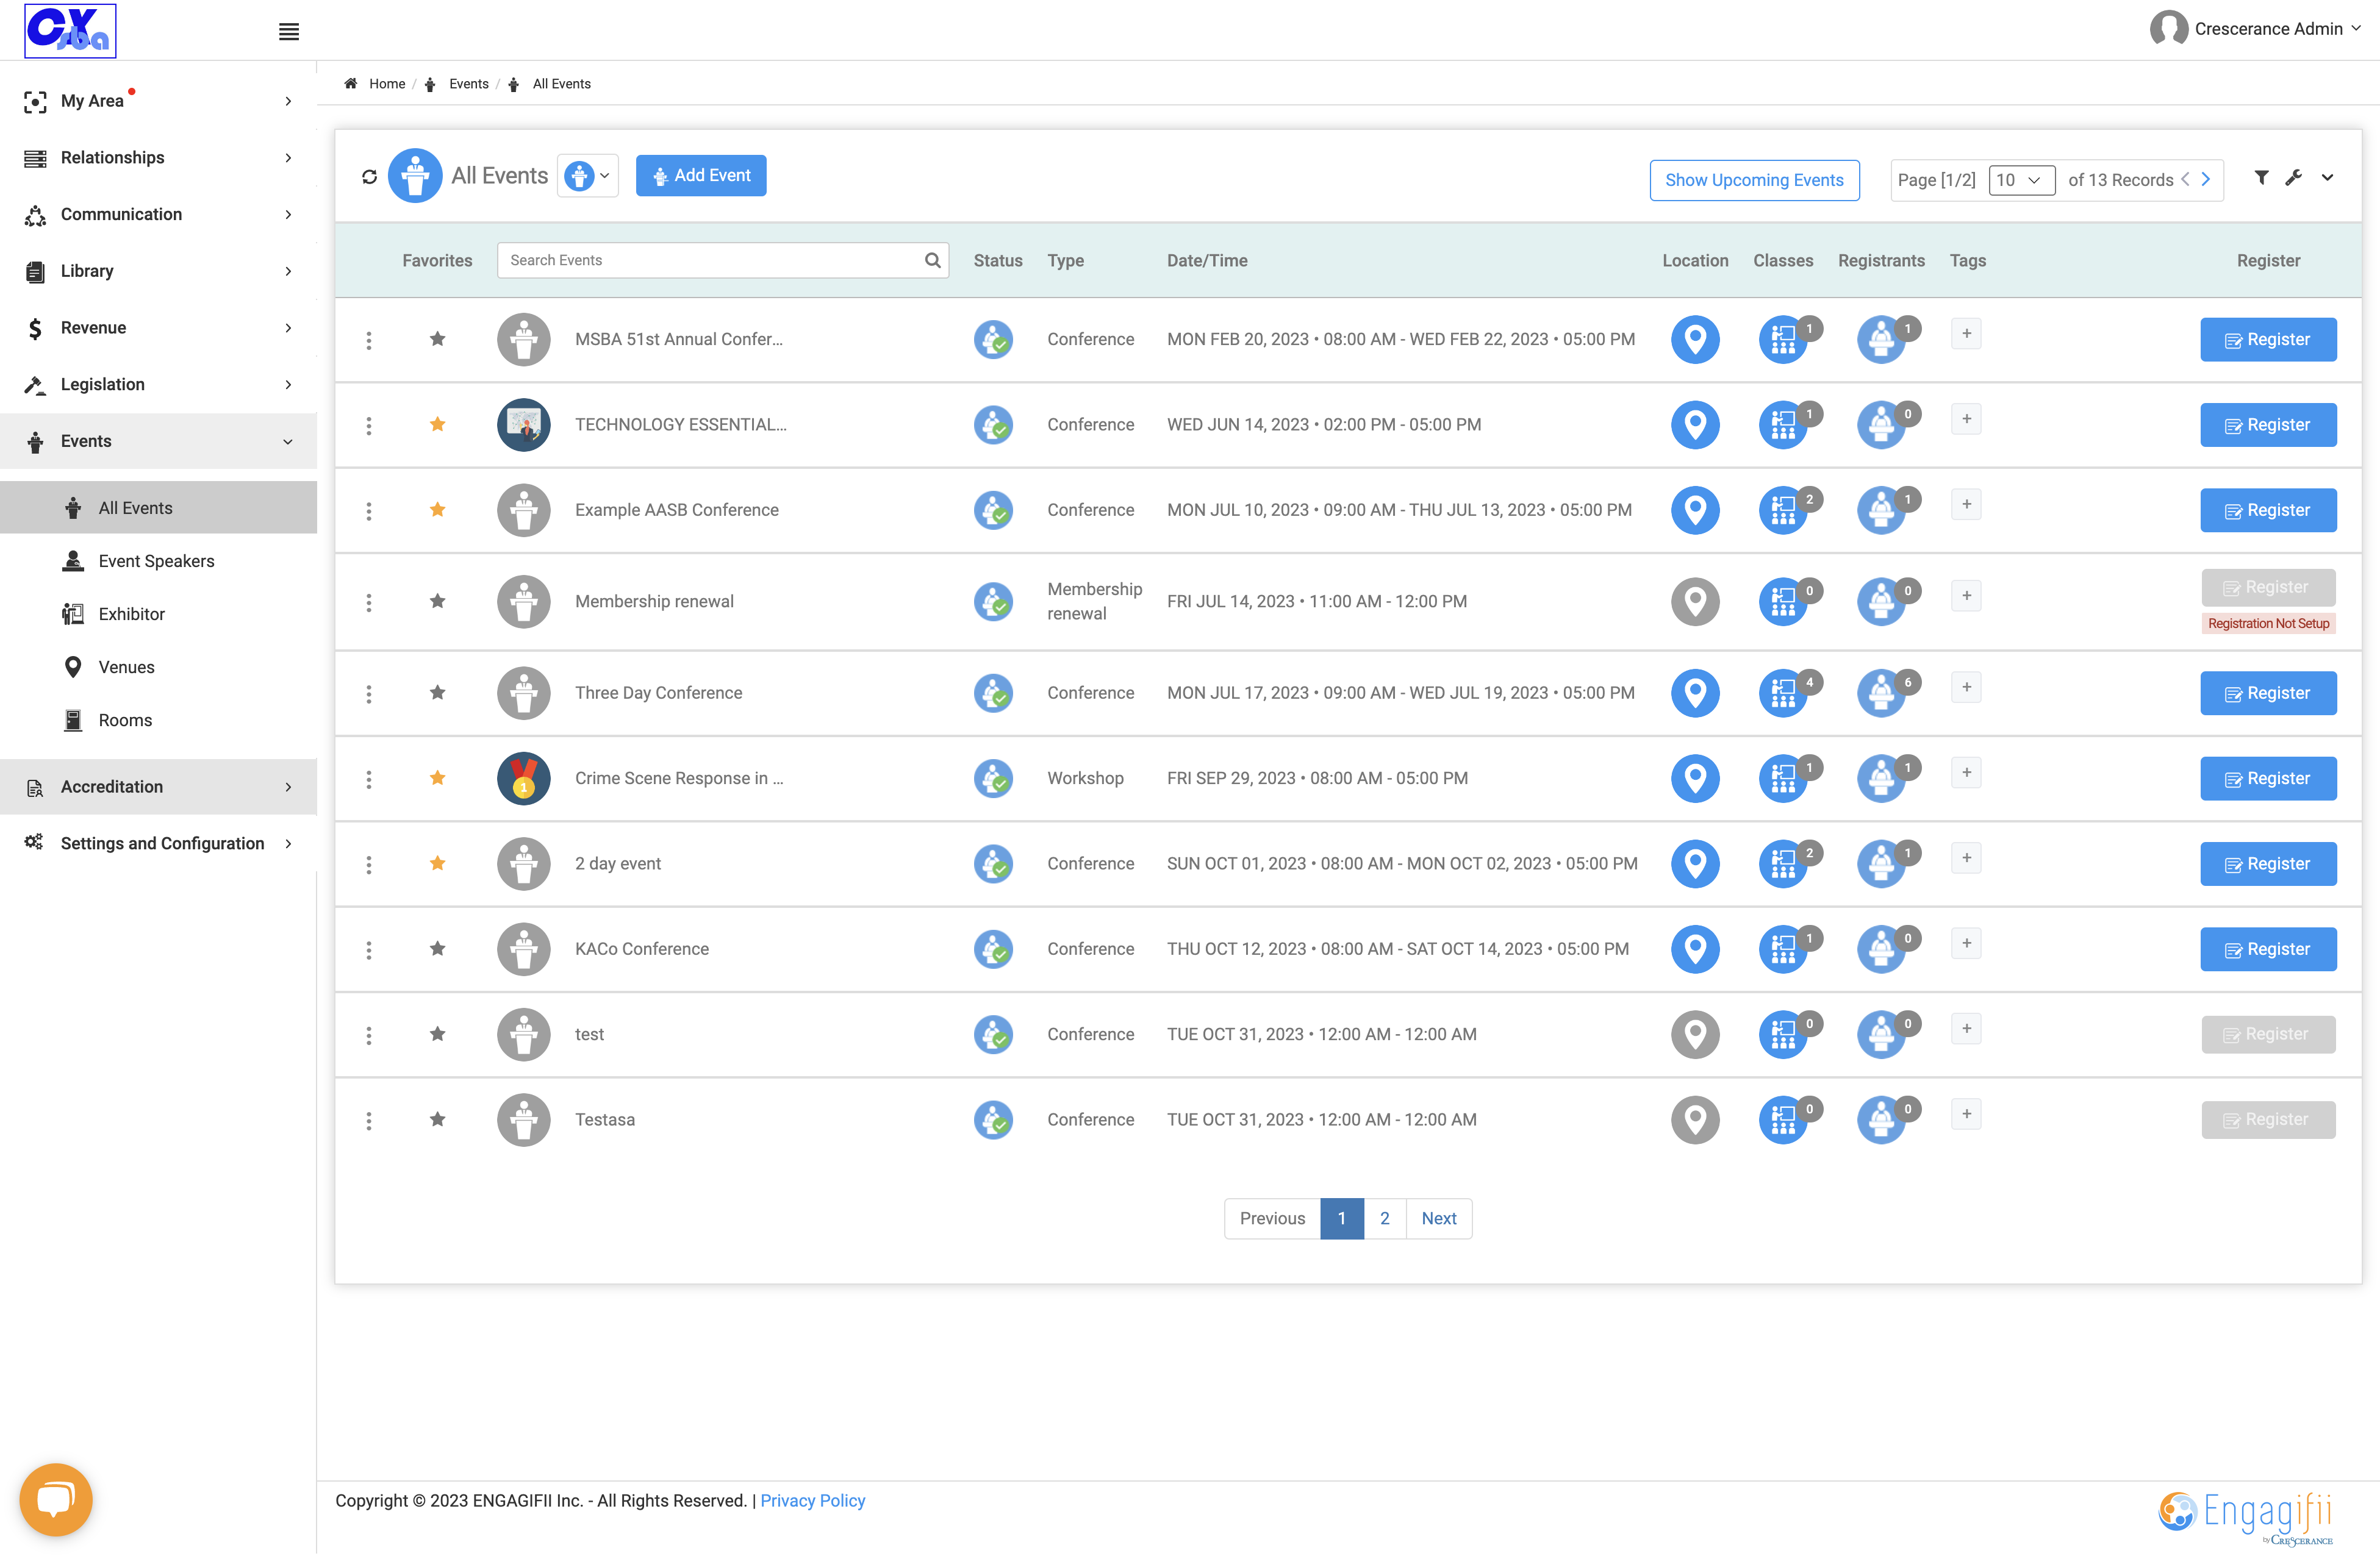Viewport: 2380px width, 1556px height.
Task: Open the filter funnel icon
Action: [2261, 177]
